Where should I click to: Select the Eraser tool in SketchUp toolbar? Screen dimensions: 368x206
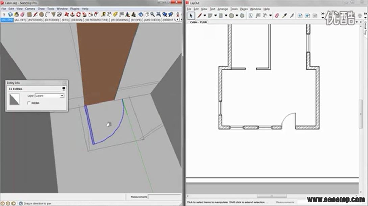pos(23,14)
